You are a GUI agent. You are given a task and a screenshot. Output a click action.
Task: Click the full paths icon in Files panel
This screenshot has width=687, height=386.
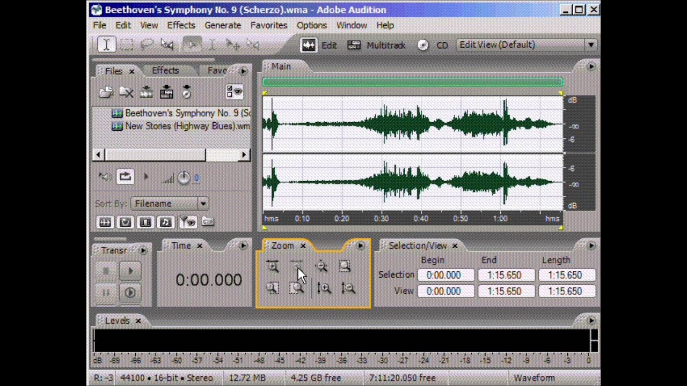coord(208,222)
